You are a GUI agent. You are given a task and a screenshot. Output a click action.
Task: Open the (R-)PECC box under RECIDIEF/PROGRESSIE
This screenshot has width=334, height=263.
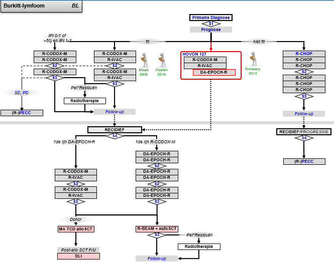click(x=304, y=161)
